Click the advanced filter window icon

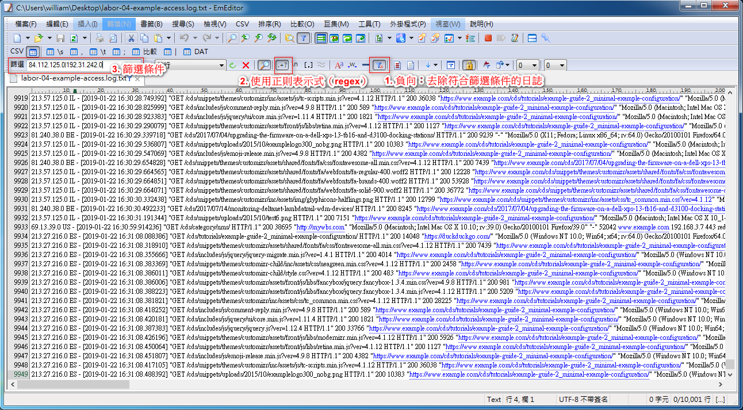pyautogui.click(x=451, y=66)
